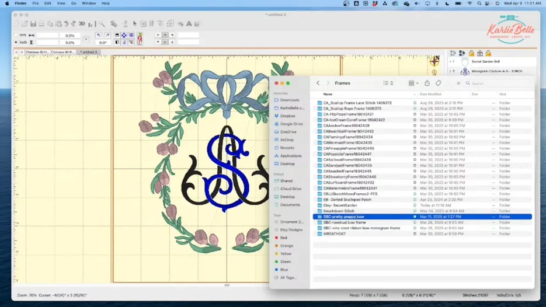Viewport: 546px width, 307px height.
Task: Switch to the untitled 3 document tab
Action: pyautogui.click(x=89, y=52)
